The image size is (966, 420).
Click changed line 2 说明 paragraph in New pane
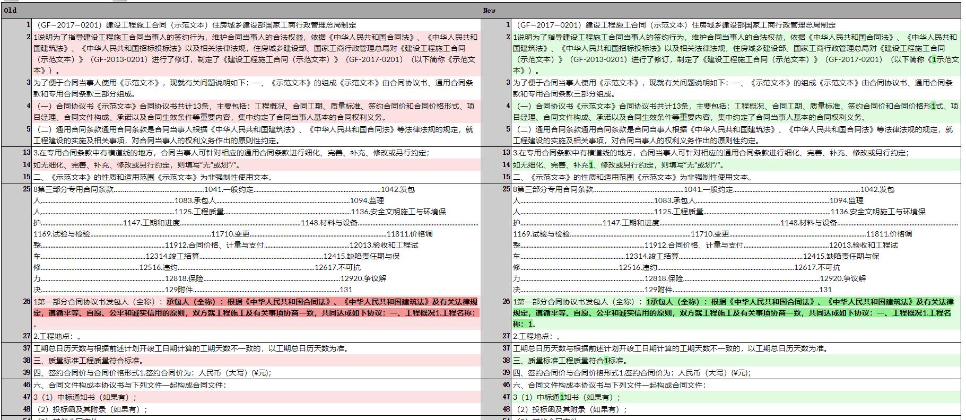pos(736,54)
